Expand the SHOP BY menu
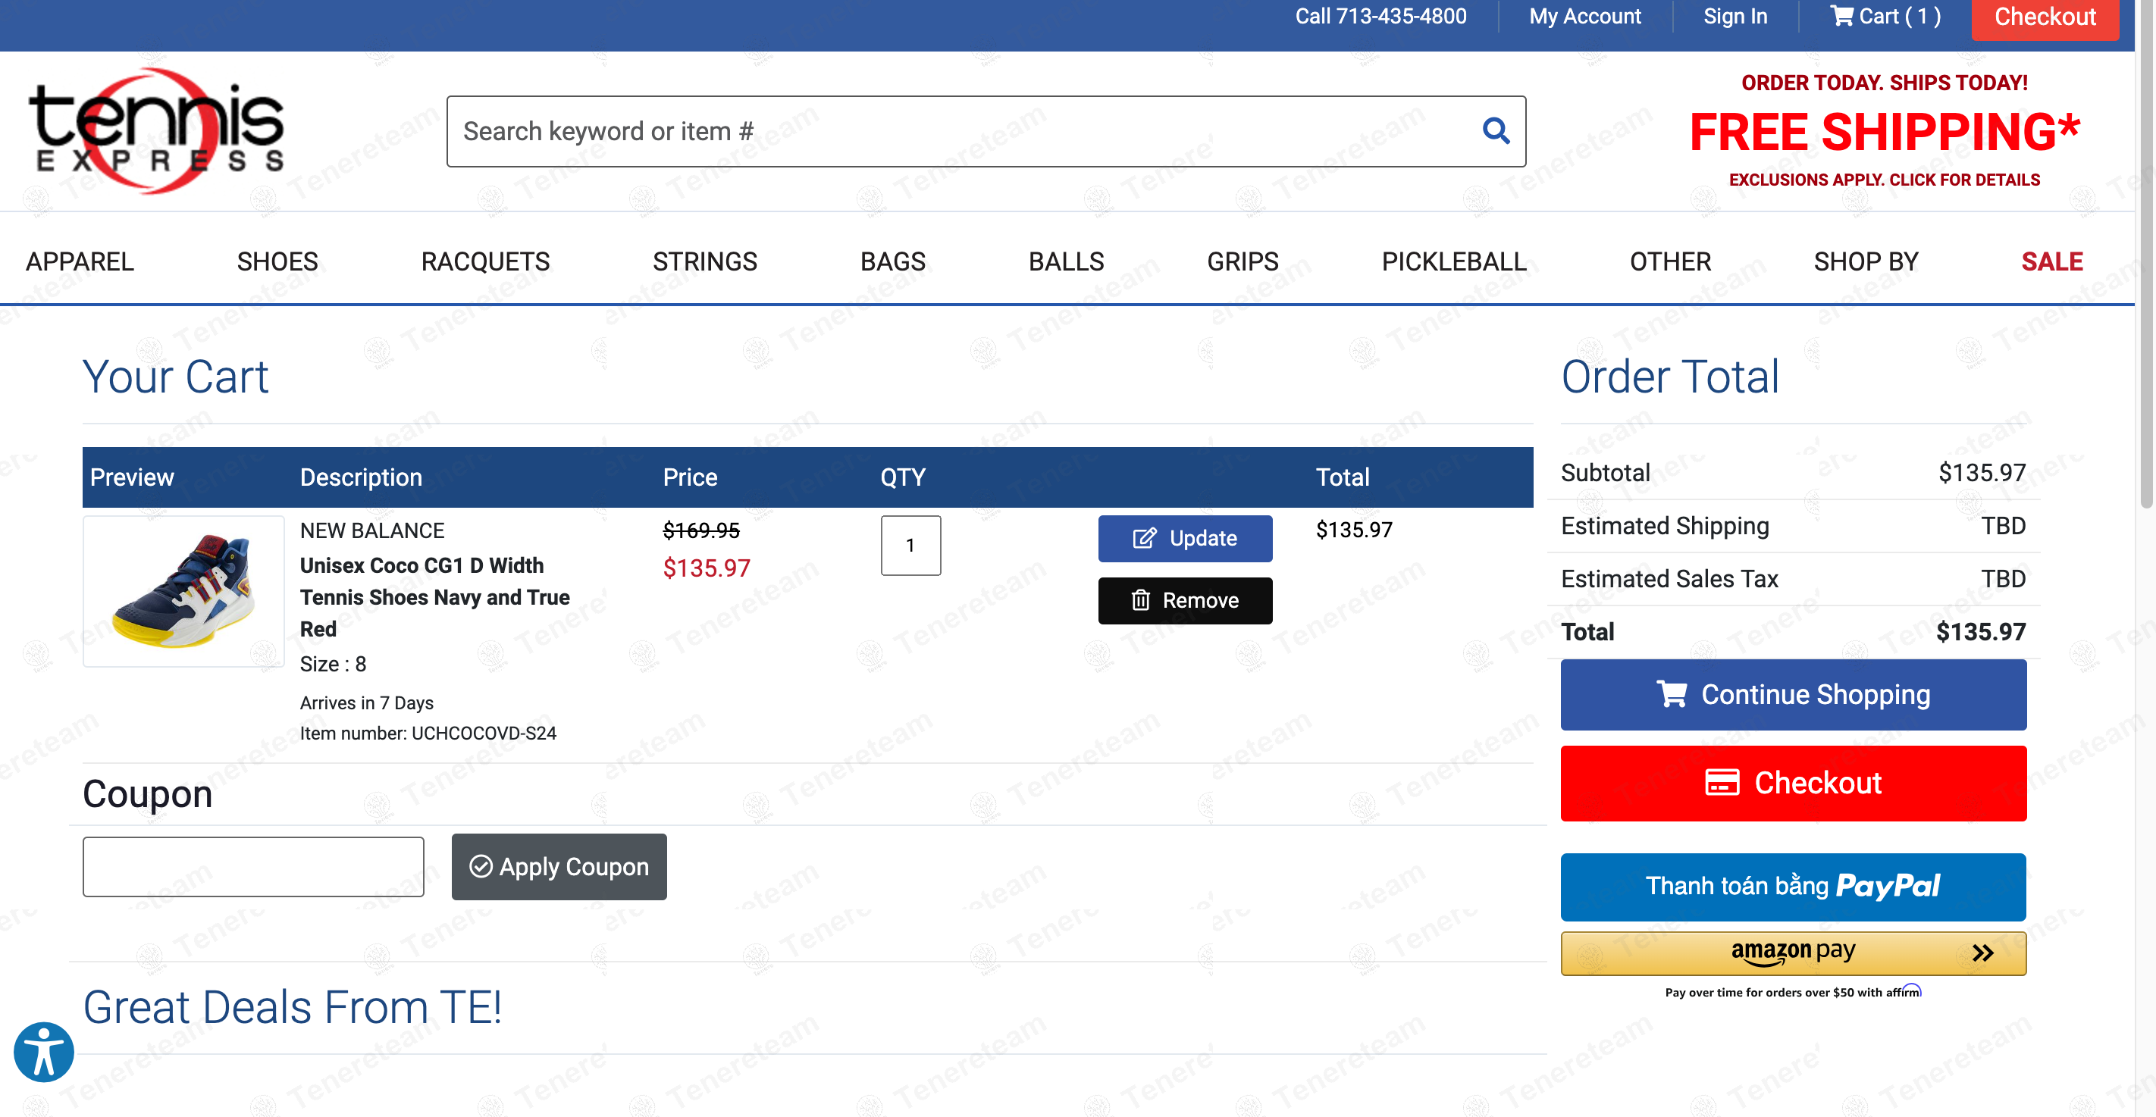The width and height of the screenshot is (2156, 1117). pos(1865,262)
